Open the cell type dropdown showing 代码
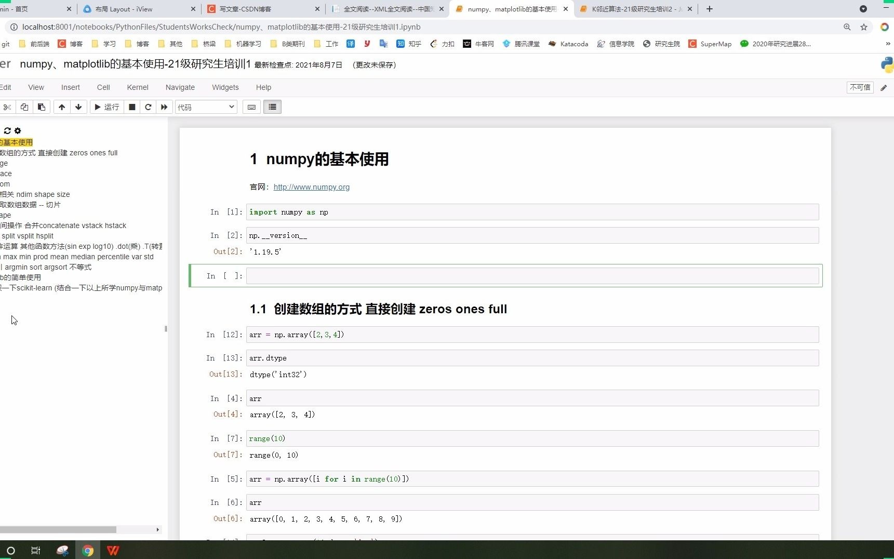Viewport: 894px width, 559px height. [x=206, y=107]
